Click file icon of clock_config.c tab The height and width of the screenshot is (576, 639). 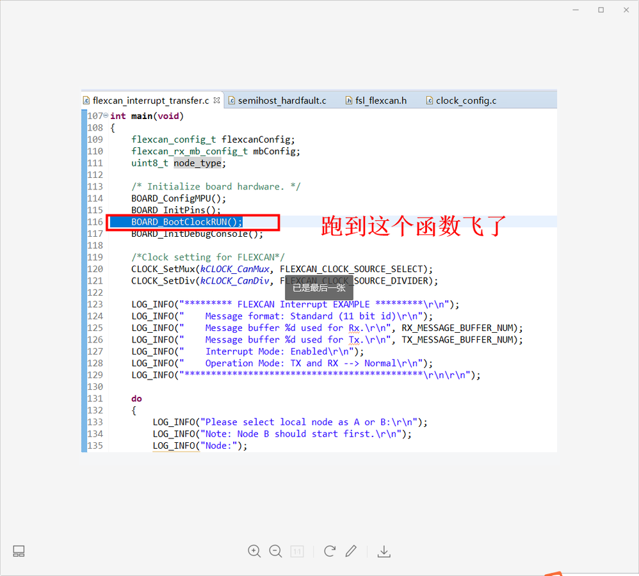[430, 100]
